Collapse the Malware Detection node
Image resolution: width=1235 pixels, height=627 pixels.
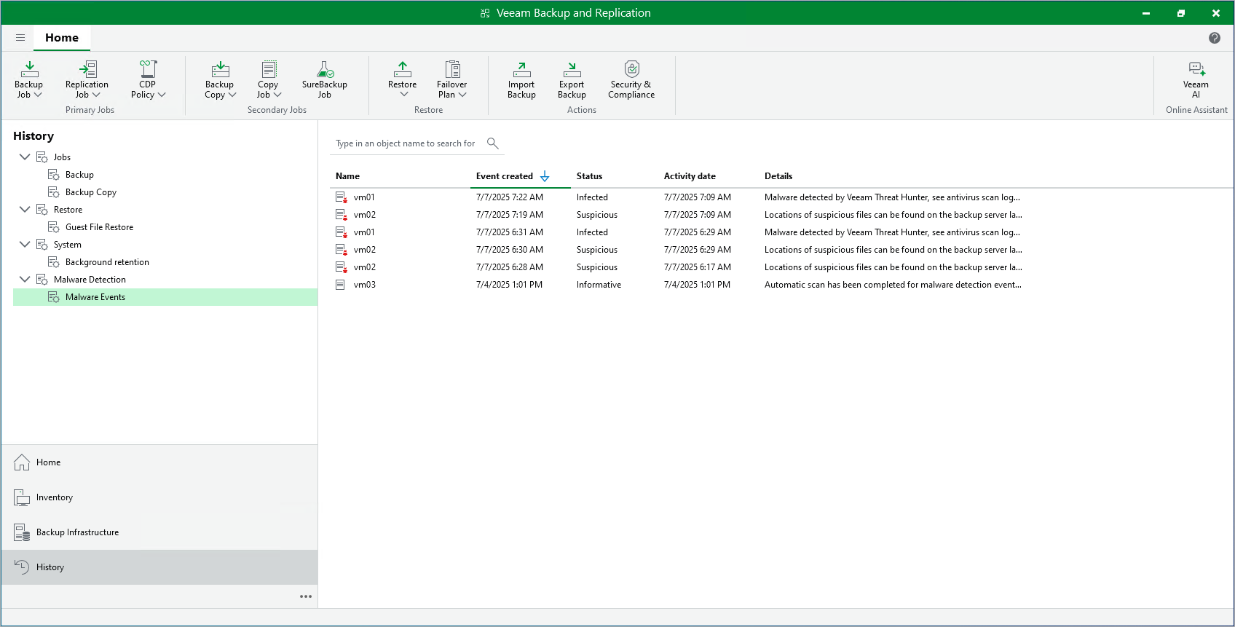pyautogui.click(x=25, y=280)
